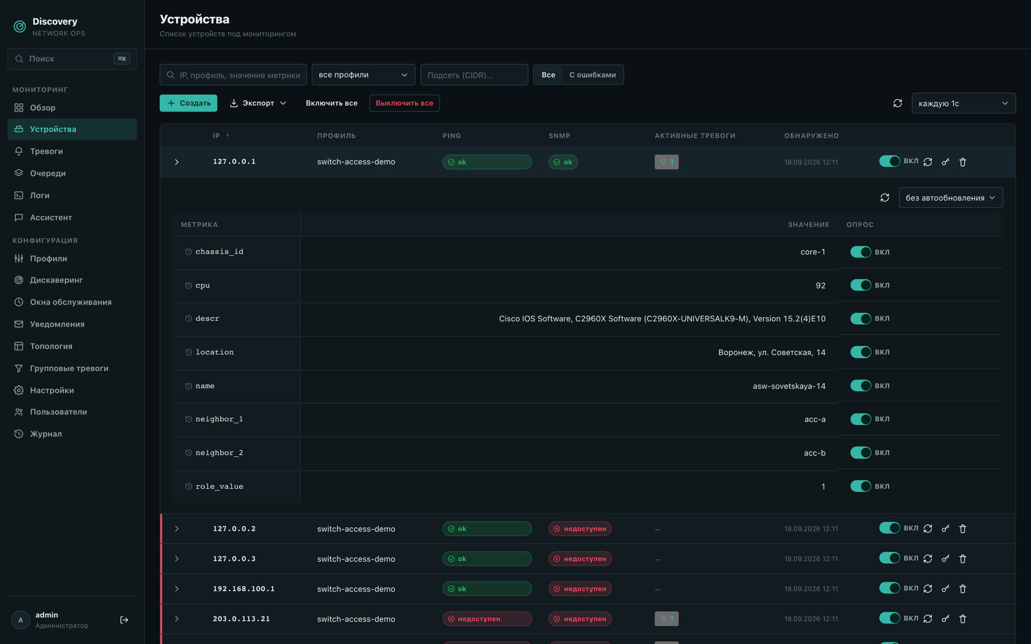Screen dimensions: 1031x644
Task: Go to the Тревоги section in the sidebar
Action: 72,151
